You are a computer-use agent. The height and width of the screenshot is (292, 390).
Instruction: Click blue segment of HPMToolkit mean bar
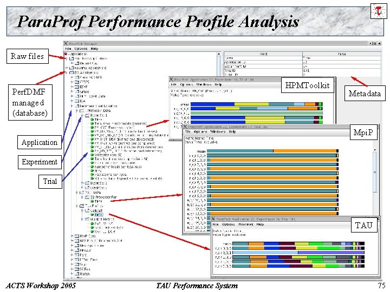(x=212, y=104)
